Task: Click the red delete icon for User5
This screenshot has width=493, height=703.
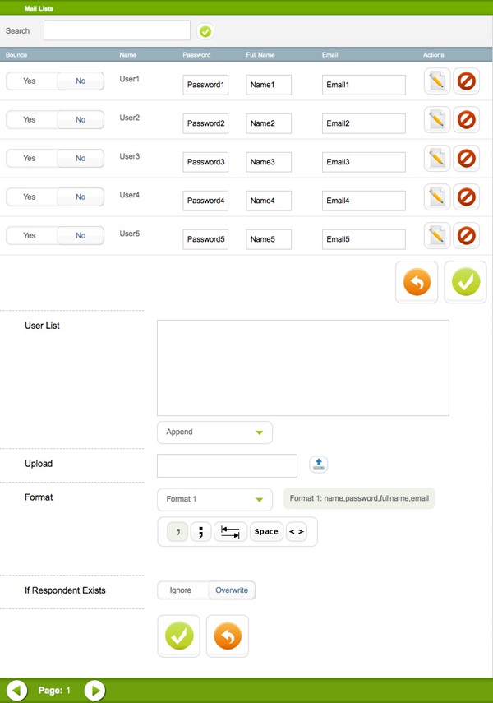Action: coord(466,236)
